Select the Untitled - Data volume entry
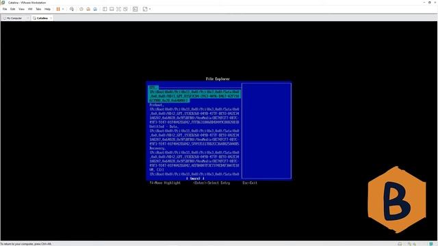Image resolution: width=438 pixels, height=246 pixels. click(x=194, y=135)
